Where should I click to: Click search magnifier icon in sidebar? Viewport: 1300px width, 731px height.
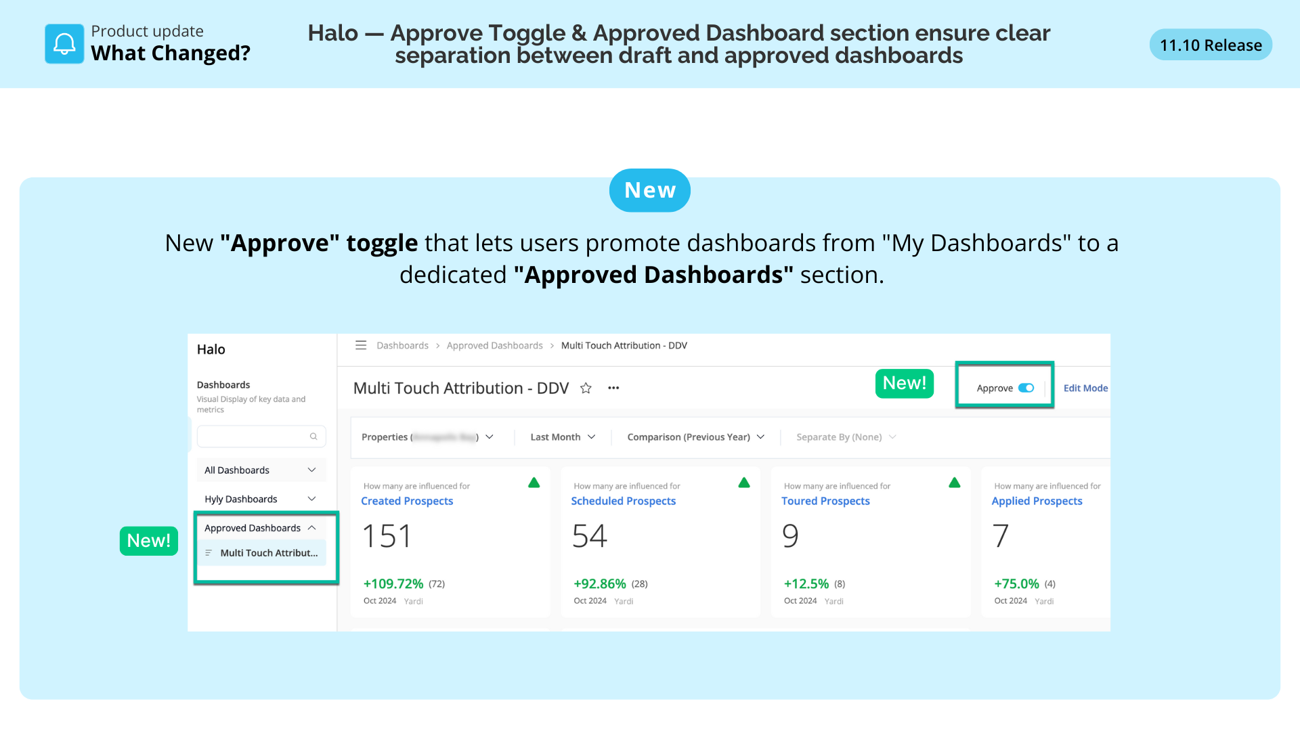point(313,437)
